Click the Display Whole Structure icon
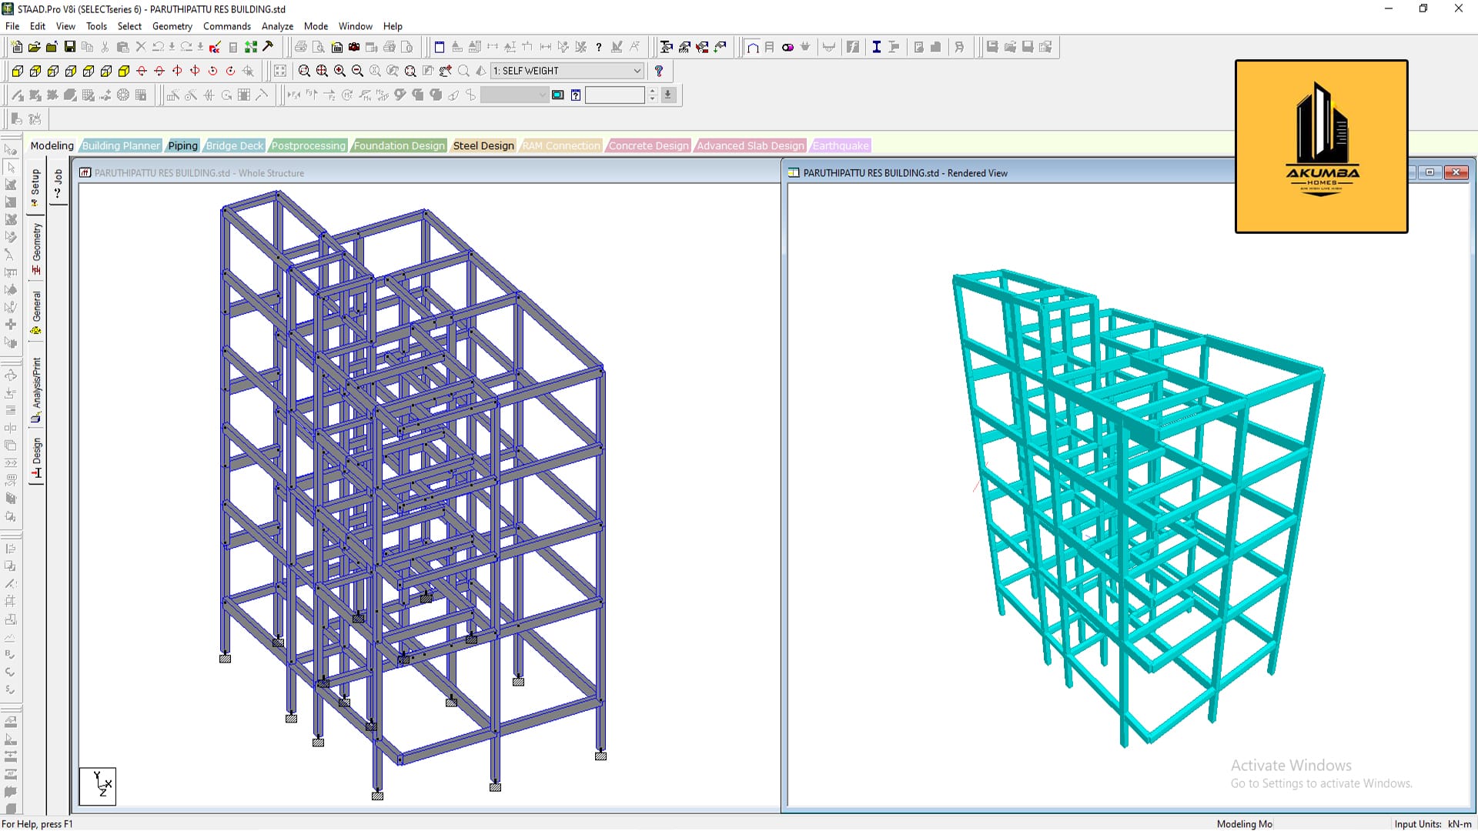Image resolution: width=1478 pixels, height=831 pixels. (280, 71)
